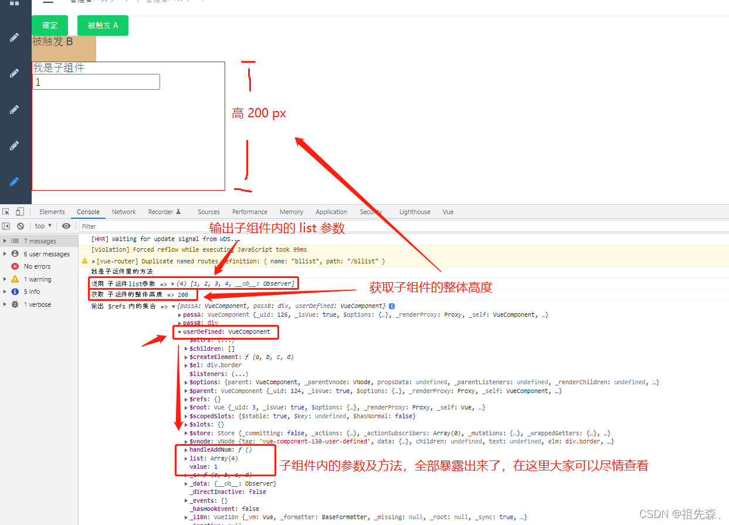Expand the passA VueComponent entry

click(179, 315)
